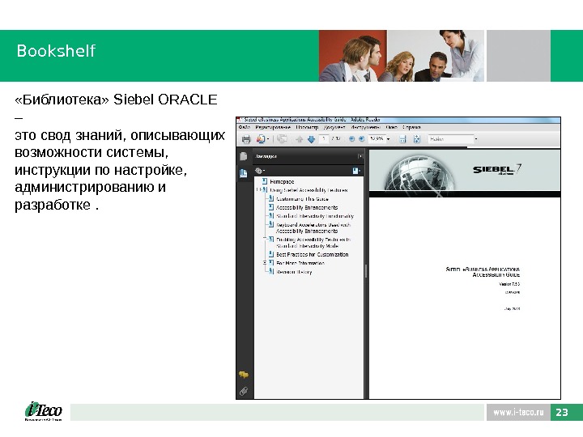Image resolution: width=583 pixels, height=437 pixels.
Task: Select the first Accessibility Enhancements bookmark
Action: (x=307, y=207)
